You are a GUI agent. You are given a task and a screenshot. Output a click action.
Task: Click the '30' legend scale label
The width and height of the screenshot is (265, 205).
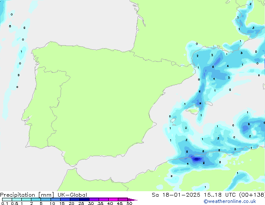coord(91,203)
